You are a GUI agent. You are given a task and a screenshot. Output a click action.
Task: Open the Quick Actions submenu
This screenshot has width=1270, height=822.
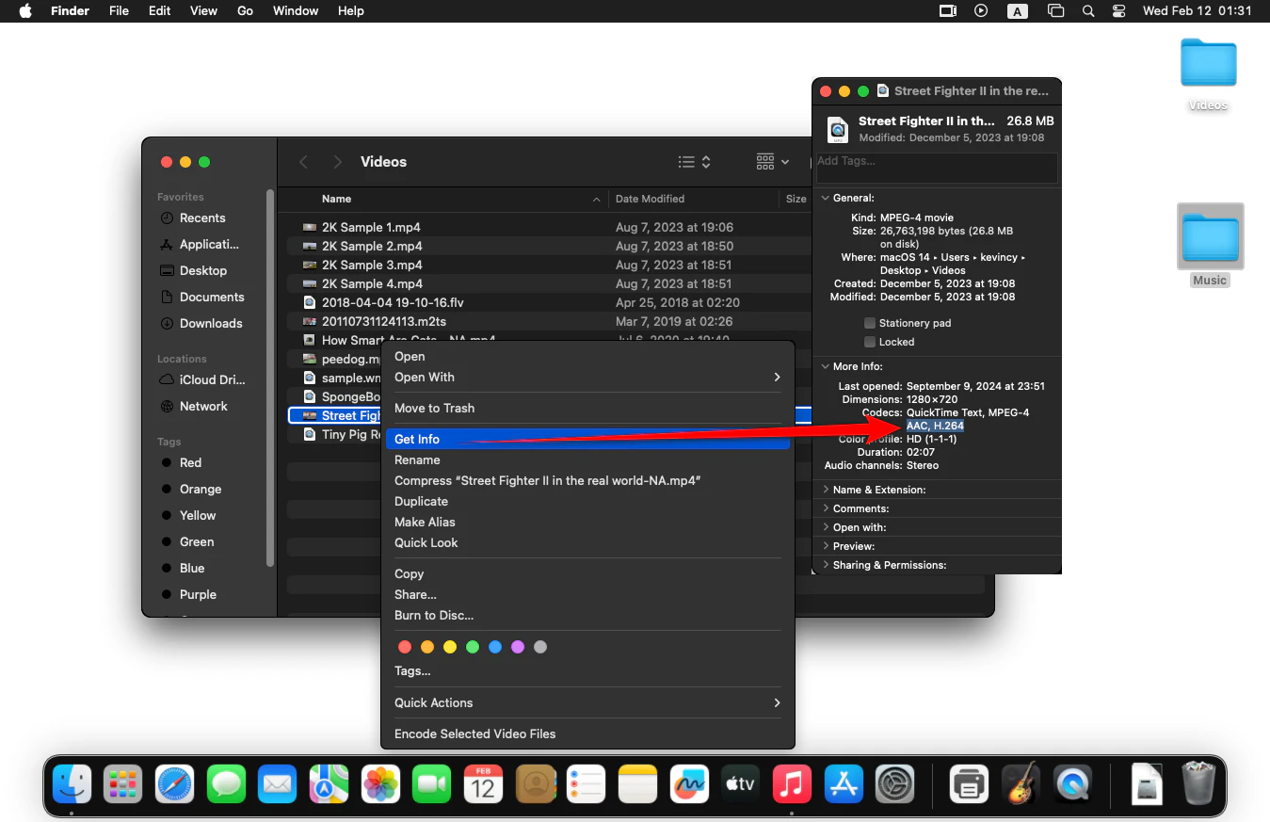587,702
